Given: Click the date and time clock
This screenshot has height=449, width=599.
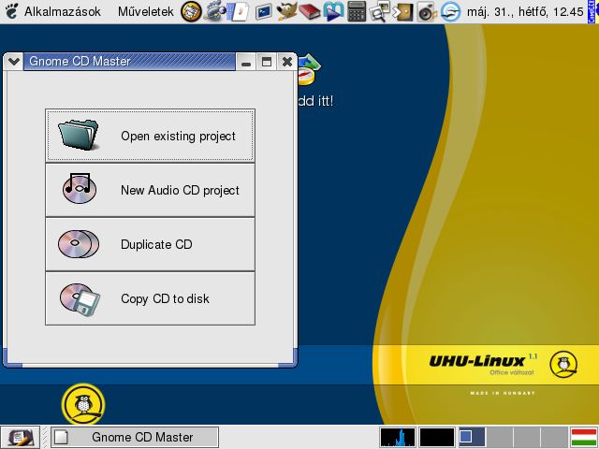Looking at the screenshot, I should [525, 11].
